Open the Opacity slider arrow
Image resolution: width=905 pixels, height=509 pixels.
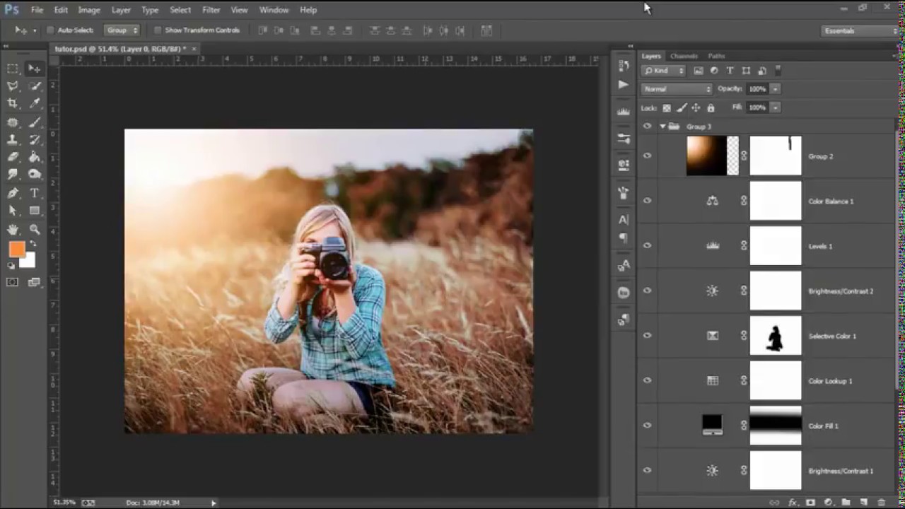tap(775, 89)
